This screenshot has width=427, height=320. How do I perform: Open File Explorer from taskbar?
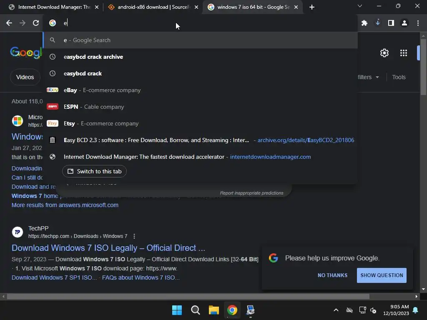(214, 310)
